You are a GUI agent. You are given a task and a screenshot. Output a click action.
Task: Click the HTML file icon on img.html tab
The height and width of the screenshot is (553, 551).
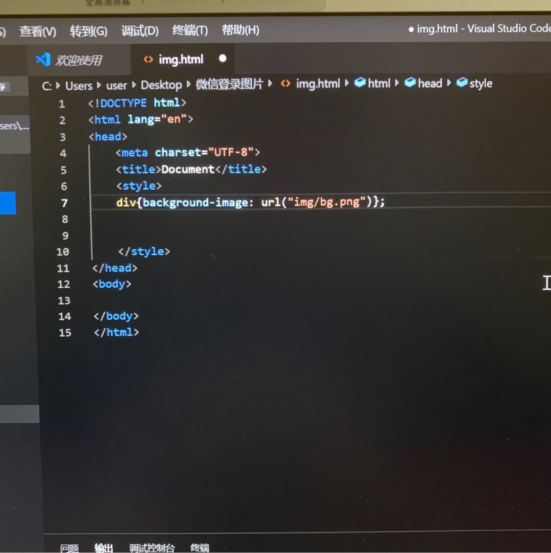[x=148, y=60]
